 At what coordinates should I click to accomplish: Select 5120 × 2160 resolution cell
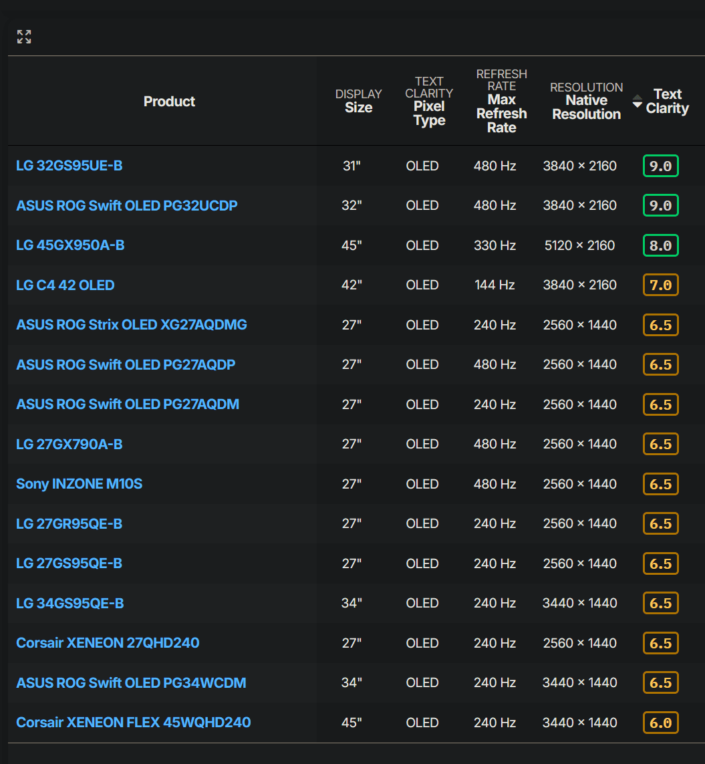coord(580,245)
